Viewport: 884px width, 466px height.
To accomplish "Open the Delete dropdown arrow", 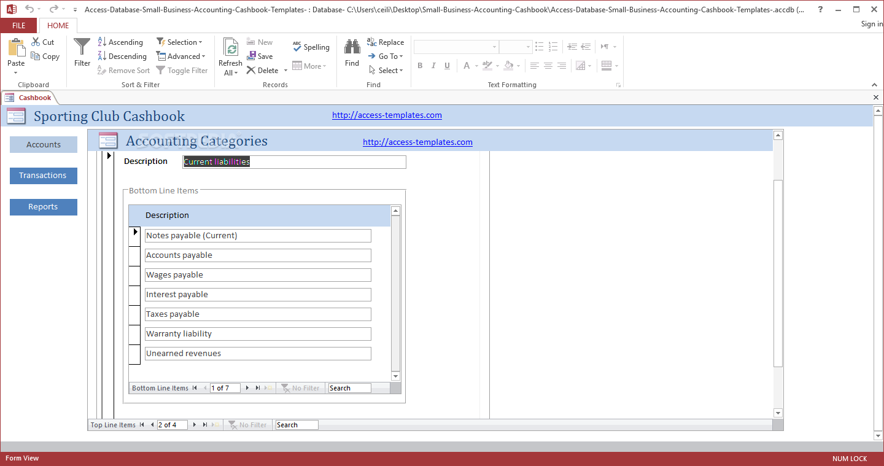I will [285, 71].
